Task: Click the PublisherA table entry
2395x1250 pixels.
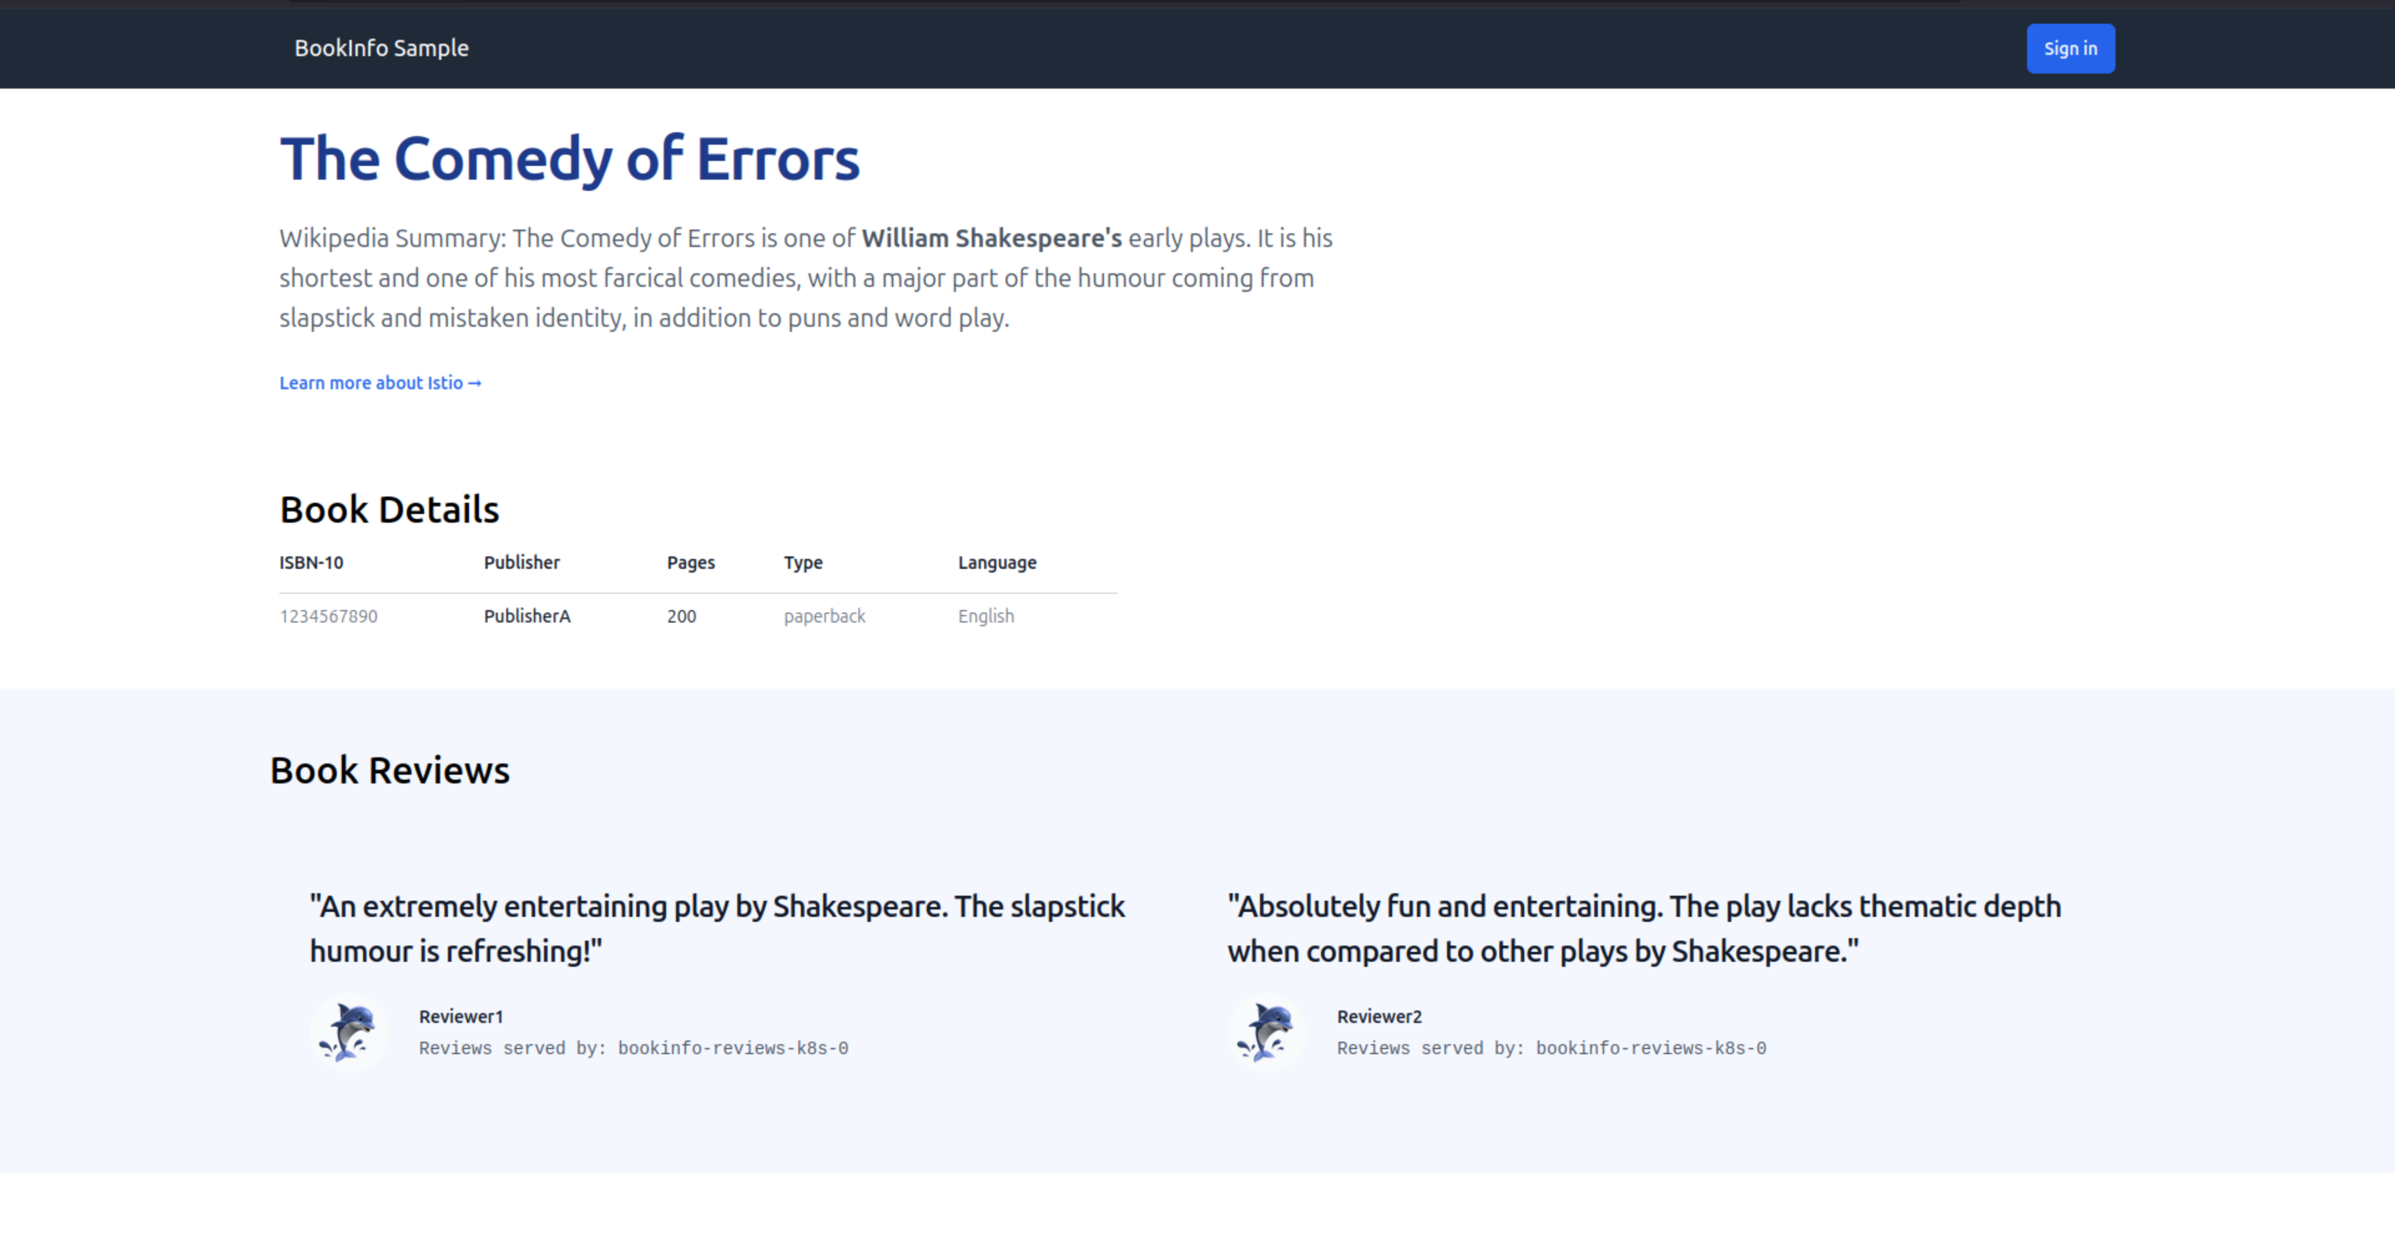Action: 526,616
